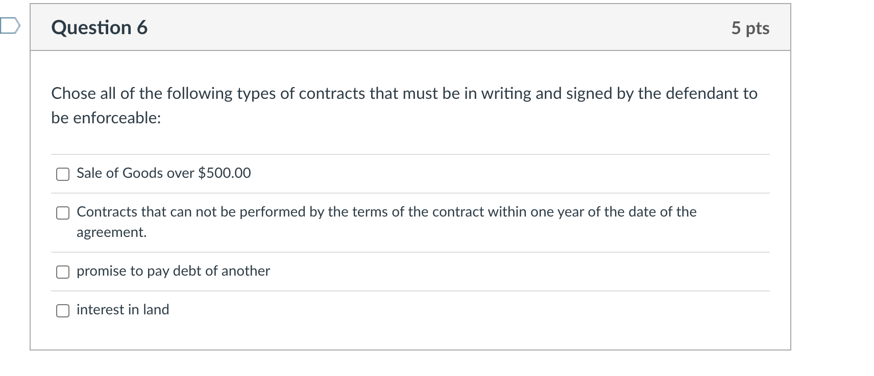
Task: Click inside the Question 6 title bar
Action: point(357,28)
